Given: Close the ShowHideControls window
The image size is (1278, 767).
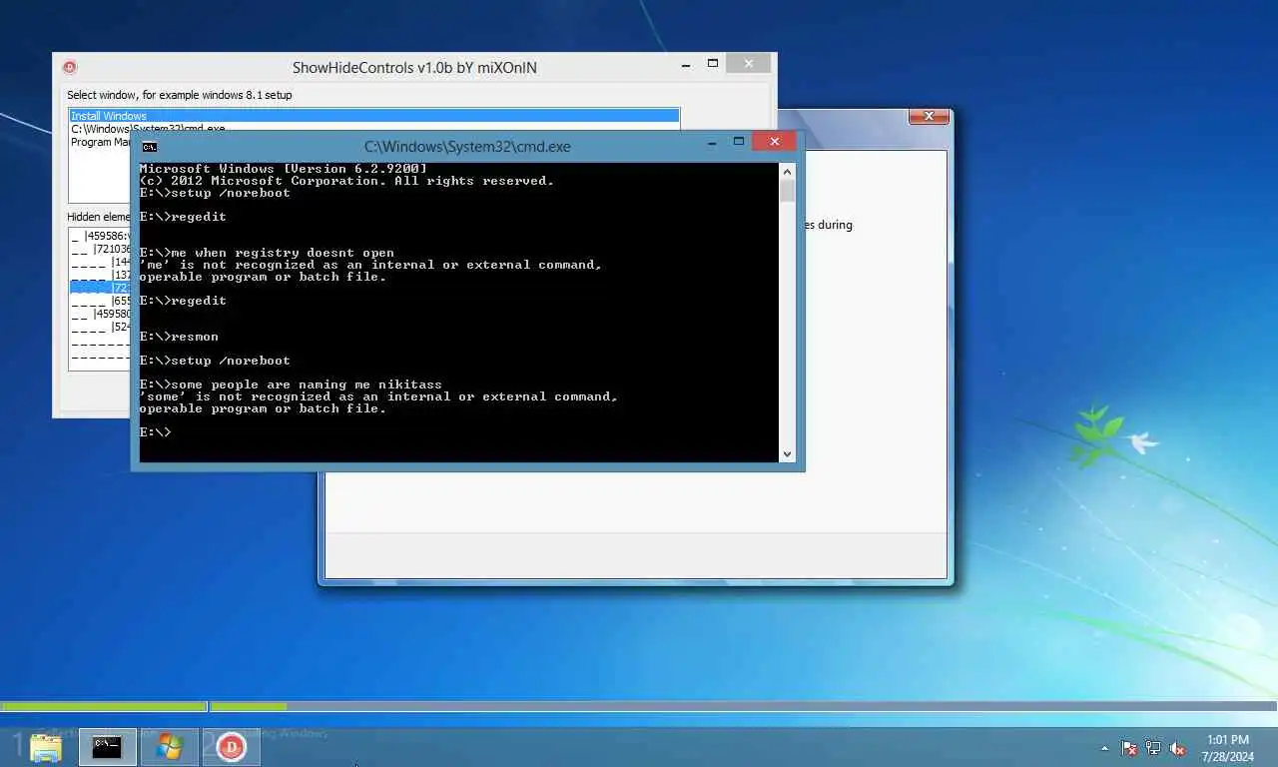Looking at the screenshot, I should pos(747,64).
